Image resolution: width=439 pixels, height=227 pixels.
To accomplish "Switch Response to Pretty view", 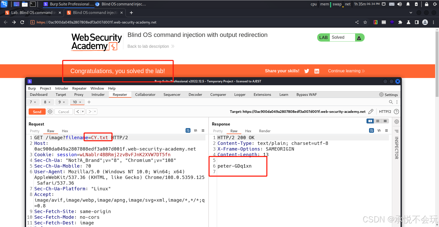I will pos(218,131).
